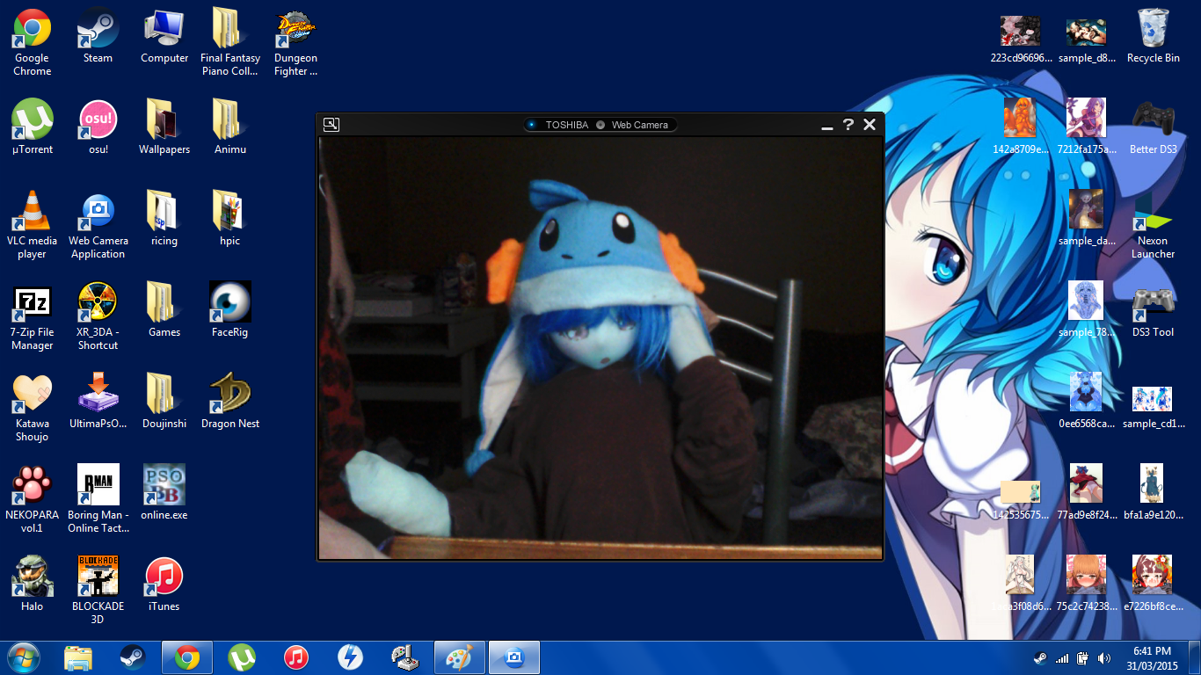Select the XR_3DA - Shortcut icon

pos(98,316)
